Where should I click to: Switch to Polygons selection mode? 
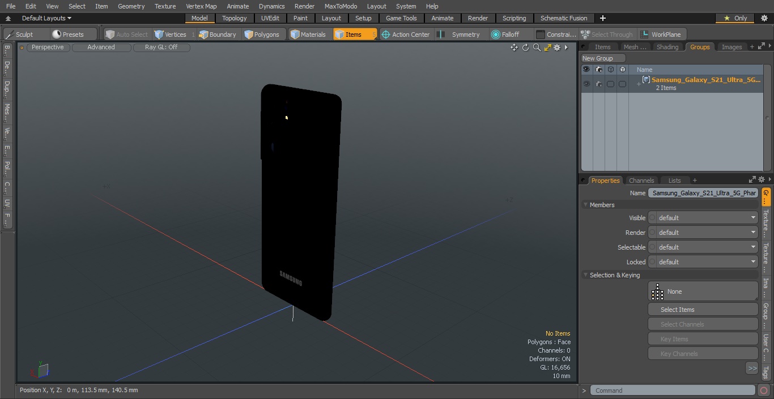[x=262, y=35]
